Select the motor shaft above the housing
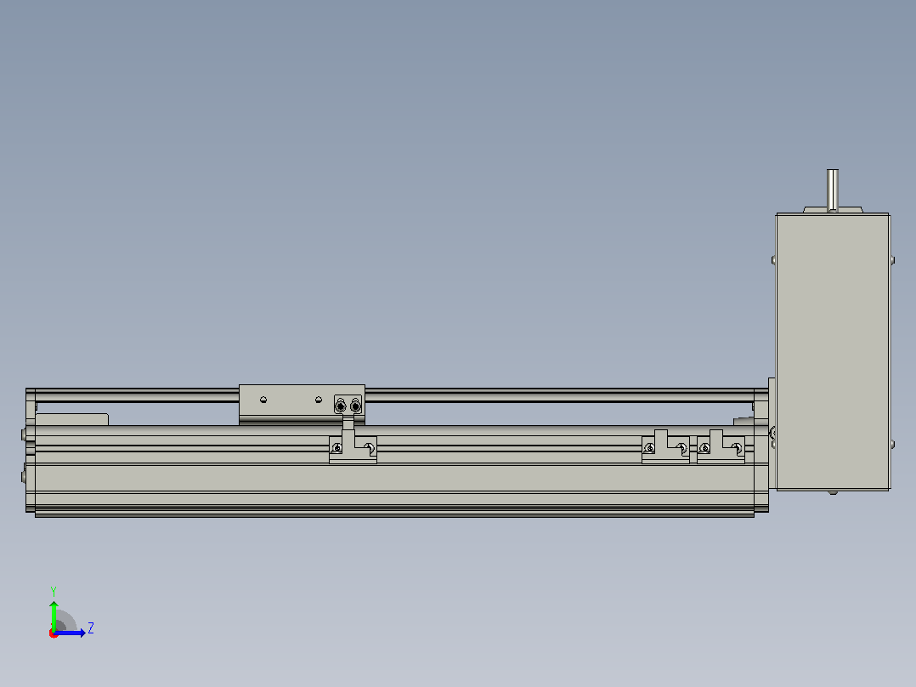The width and height of the screenshot is (916, 687). tap(833, 190)
